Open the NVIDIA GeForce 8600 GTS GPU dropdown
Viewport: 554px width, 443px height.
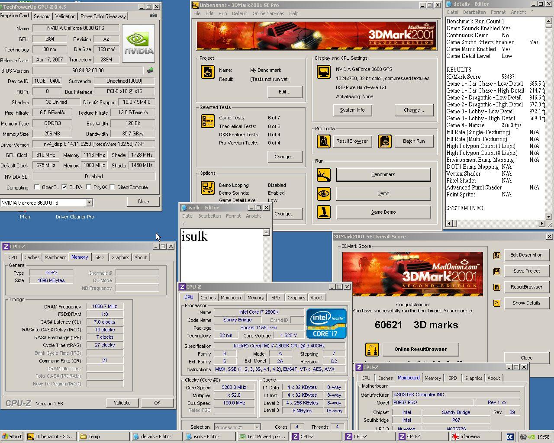pyautogui.click(x=89, y=202)
